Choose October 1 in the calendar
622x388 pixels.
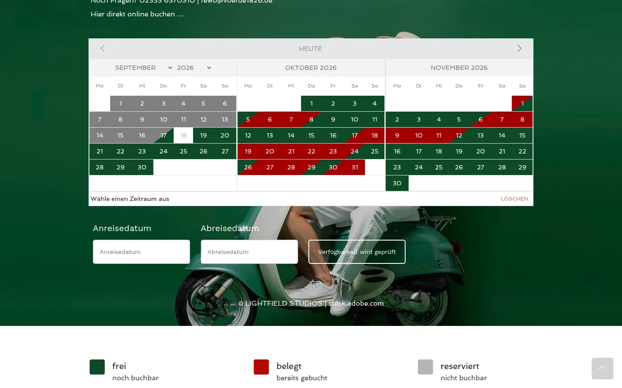click(x=311, y=103)
